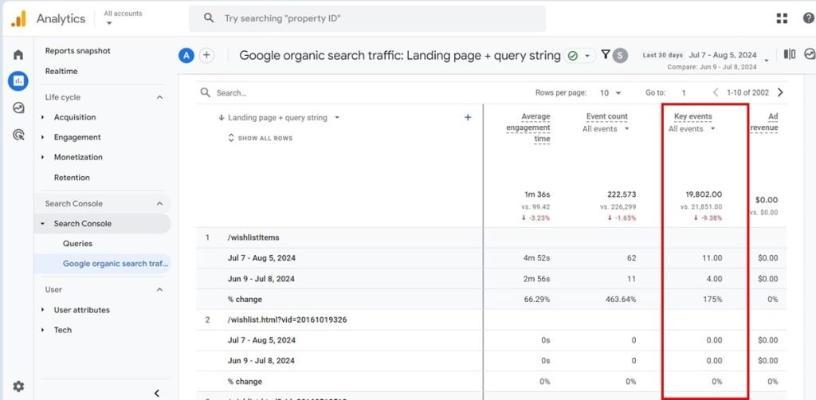
Task: Open the Queries report
Action: [77, 244]
